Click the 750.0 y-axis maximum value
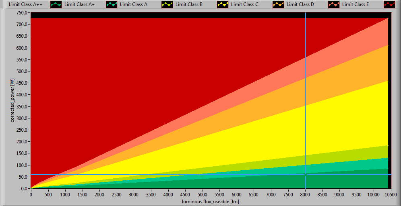 point(22,12)
